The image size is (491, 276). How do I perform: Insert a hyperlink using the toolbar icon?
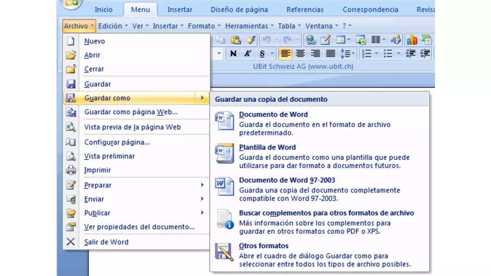(x=311, y=40)
